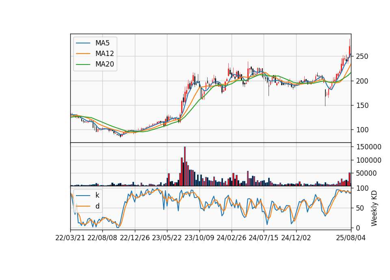Click the 50000 volume axis label
The image size is (390, 280).
[366, 173]
